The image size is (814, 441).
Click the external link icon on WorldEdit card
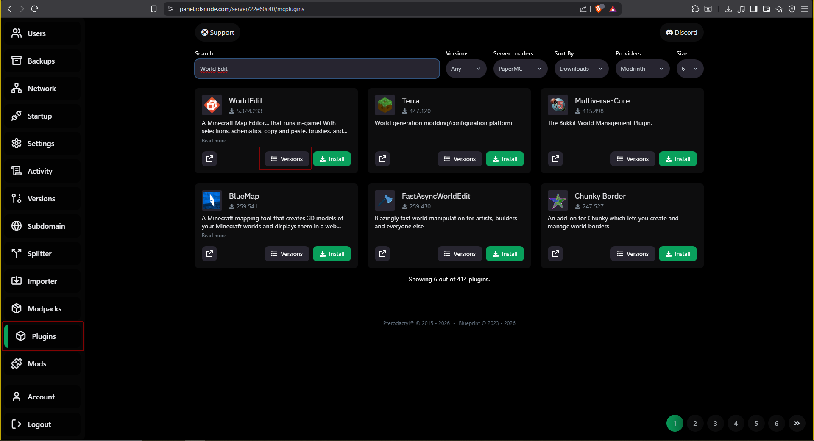[x=209, y=159]
